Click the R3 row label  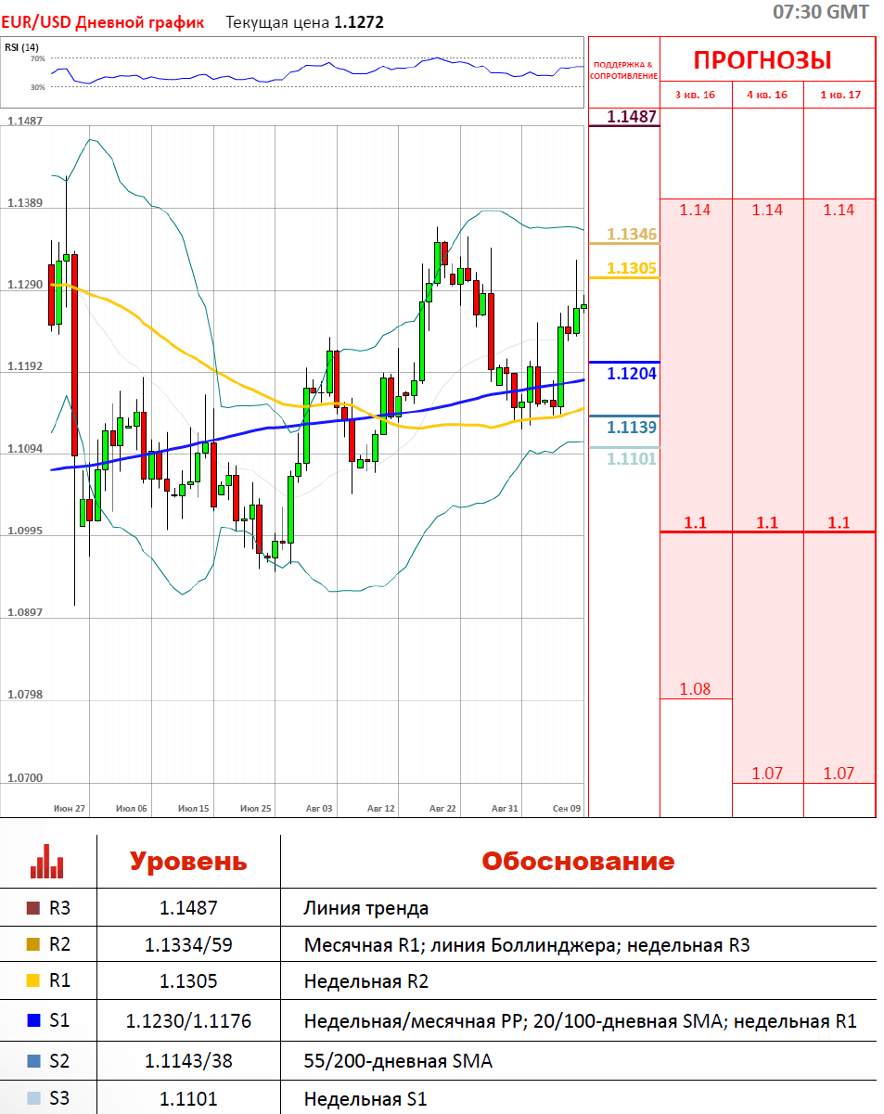[x=59, y=908]
